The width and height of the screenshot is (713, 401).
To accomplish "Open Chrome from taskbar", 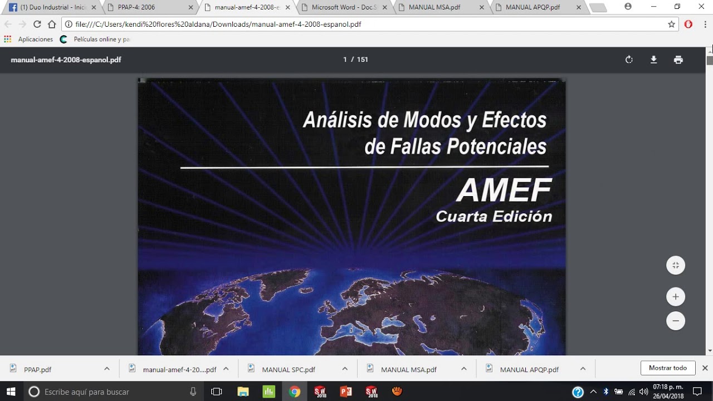I will point(294,392).
